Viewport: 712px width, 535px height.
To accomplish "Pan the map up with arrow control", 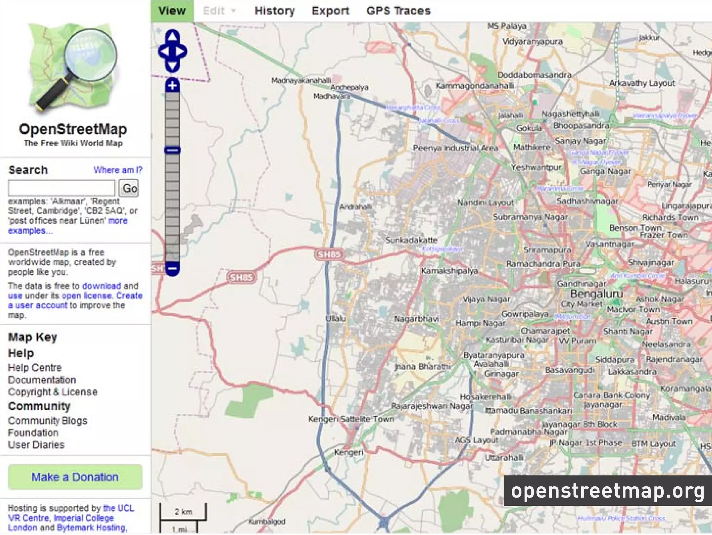I will pos(172,37).
